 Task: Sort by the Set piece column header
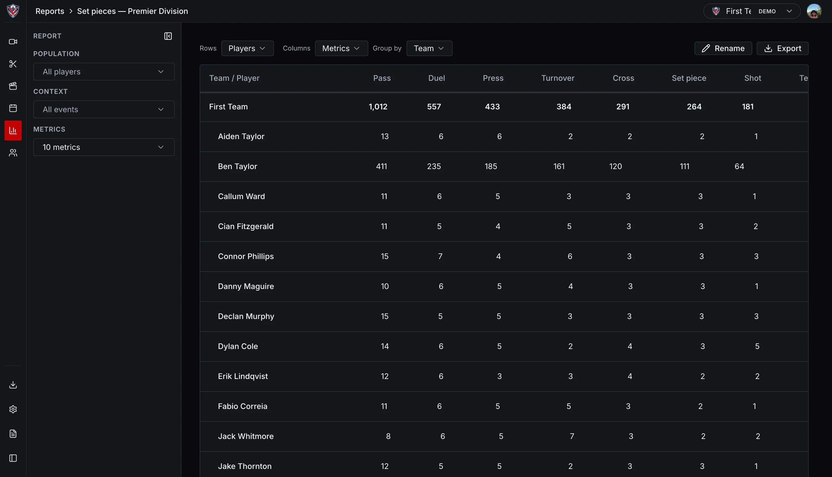(689, 78)
